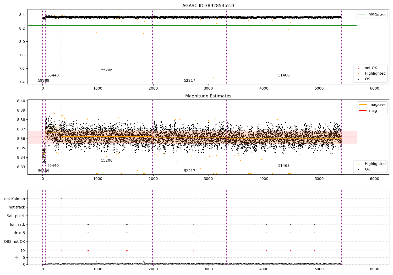The image size is (393, 275).
Task: Click the 'Magnitude Estimates' plot title
Action: pos(208,96)
